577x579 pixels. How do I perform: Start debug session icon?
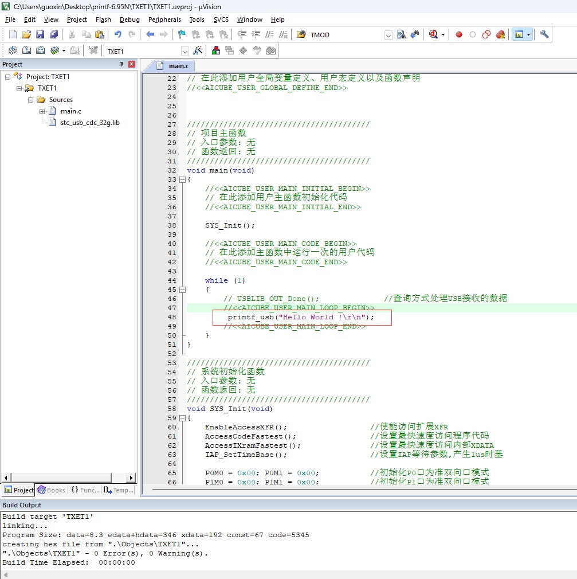coord(433,35)
